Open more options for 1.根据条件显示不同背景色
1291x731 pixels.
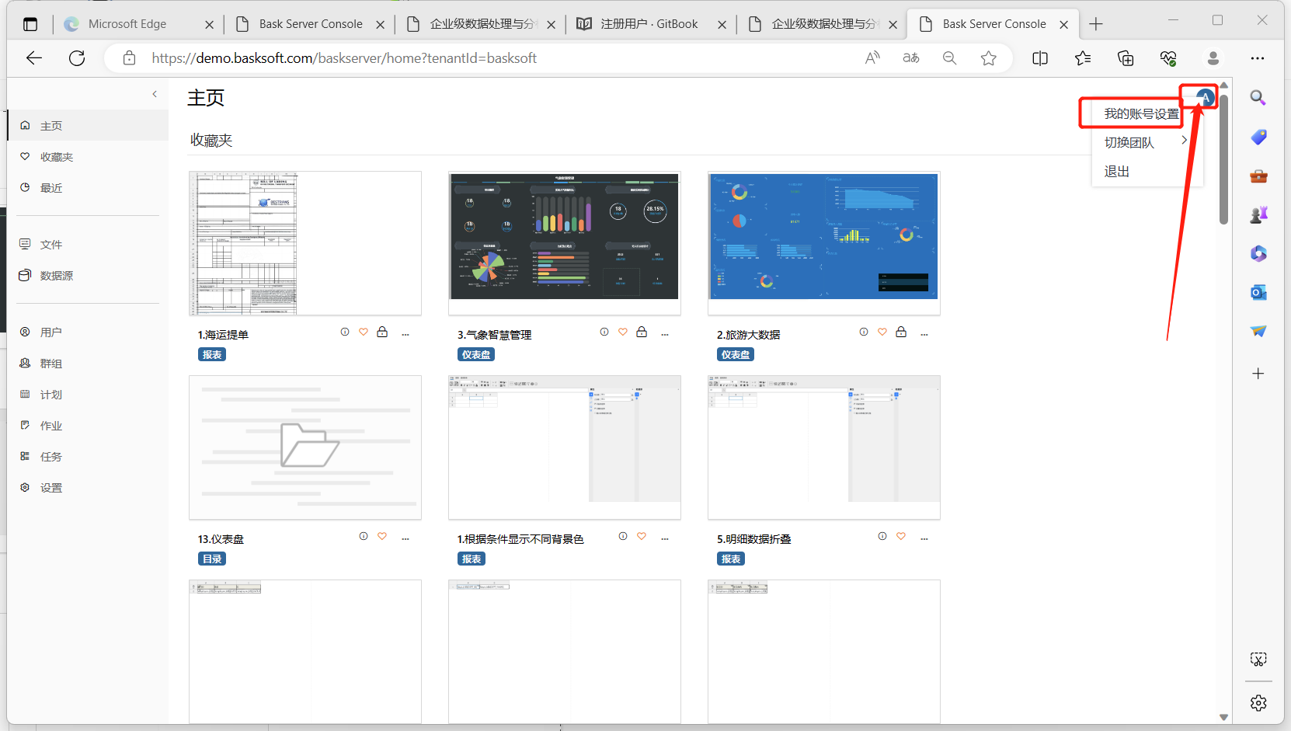tap(665, 538)
